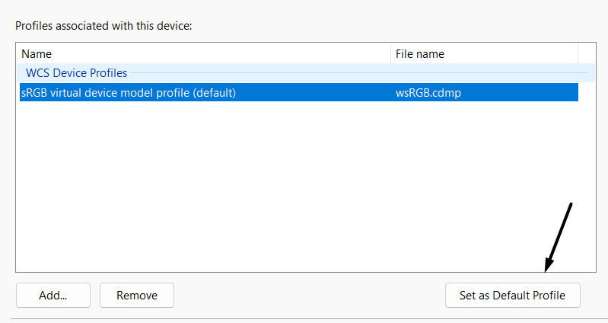608x323 pixels.
Task: Click the divider between Name and File name headers
Action: coord(390,54)
